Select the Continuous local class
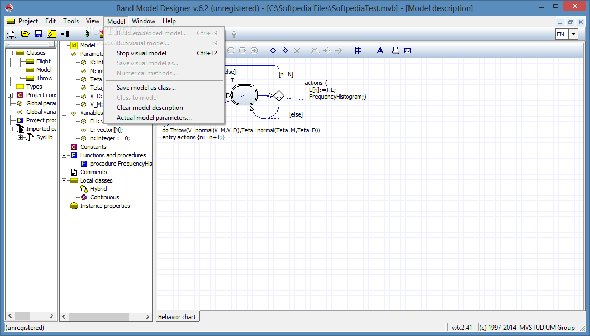Image resolution: width=590 pixels, height=336 pixels. point(104,197)
